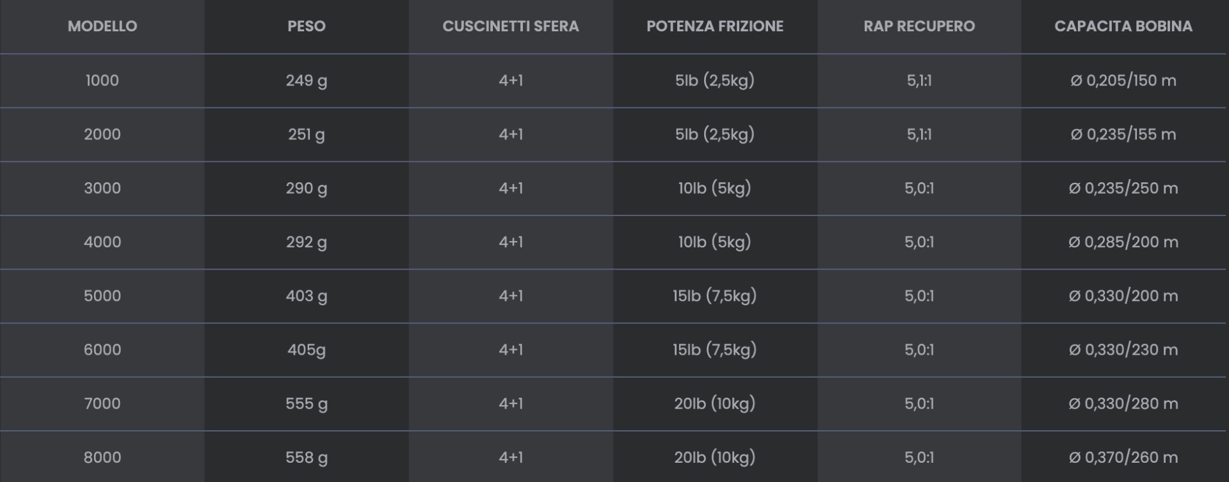
Task: Click the PESO column header
Action: [x=307, y=26]
